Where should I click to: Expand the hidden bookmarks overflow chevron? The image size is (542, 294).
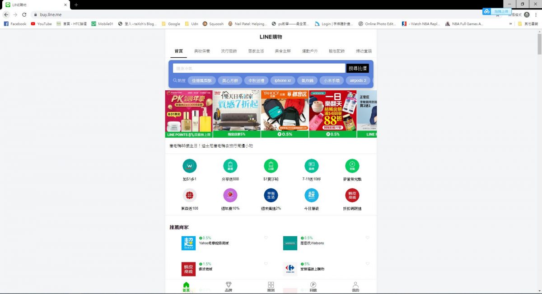point(511,24)
